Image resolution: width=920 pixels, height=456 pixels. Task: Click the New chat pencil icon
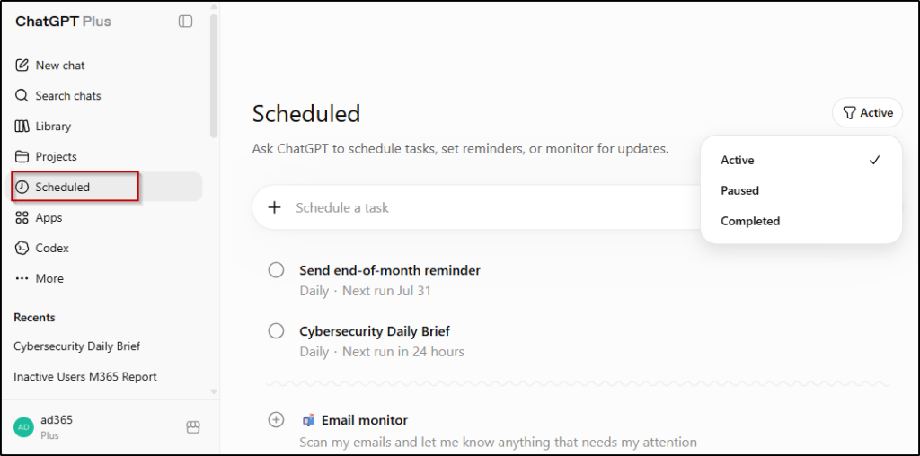point(22,65)
